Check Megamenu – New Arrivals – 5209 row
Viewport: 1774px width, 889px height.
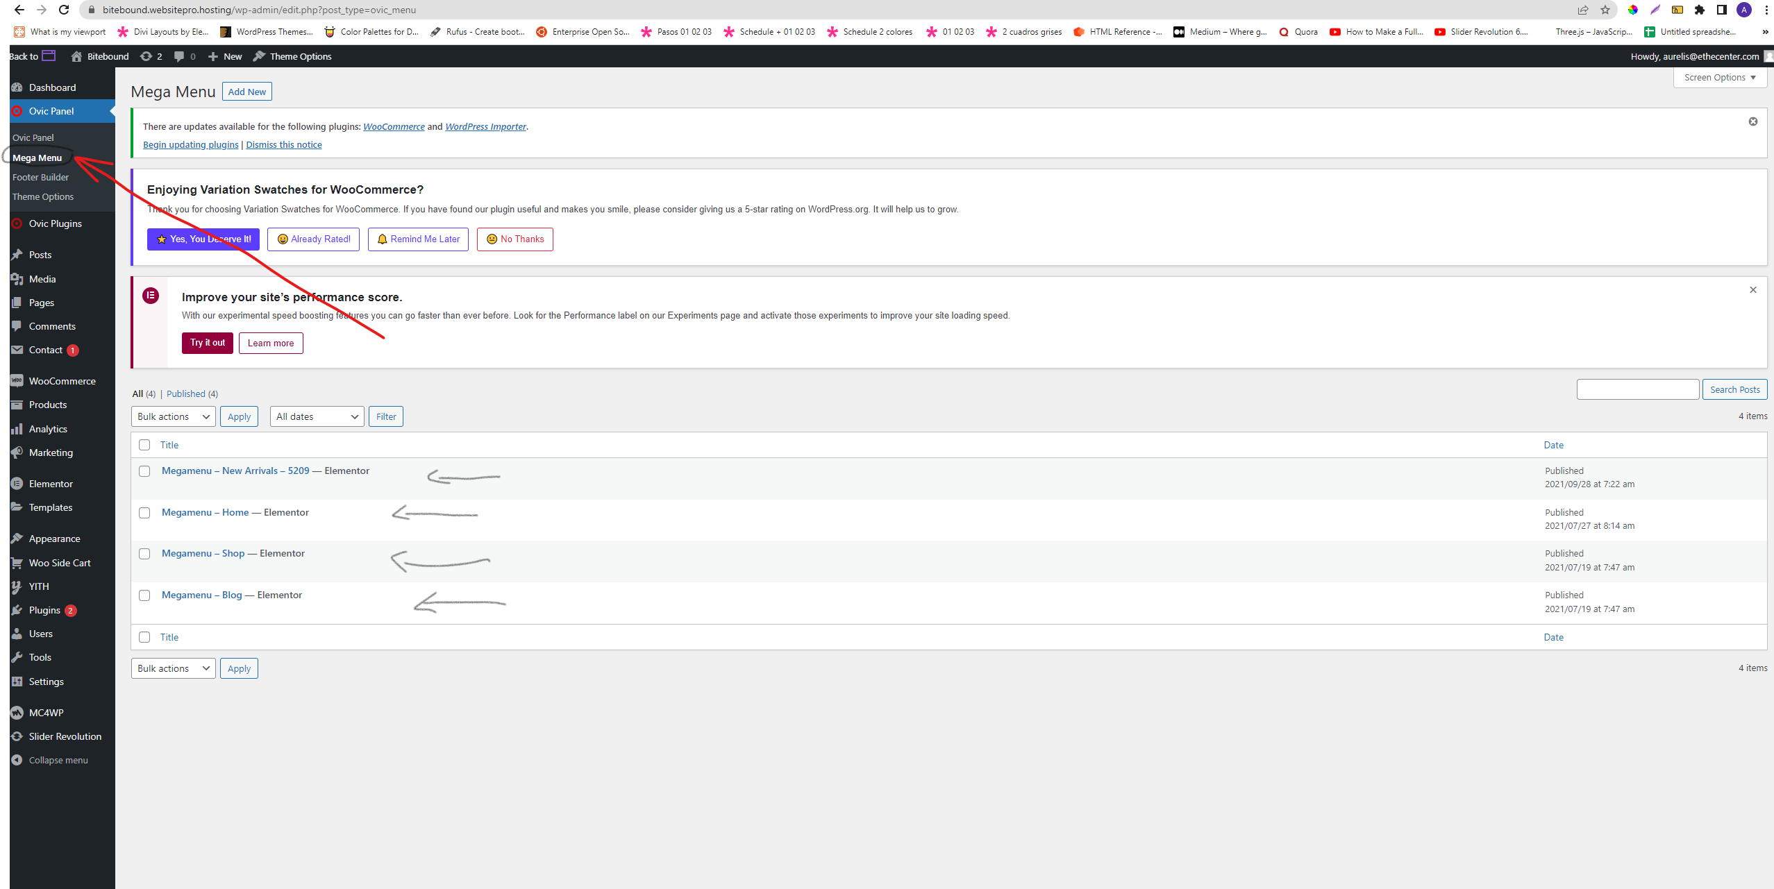pos(144,471)
